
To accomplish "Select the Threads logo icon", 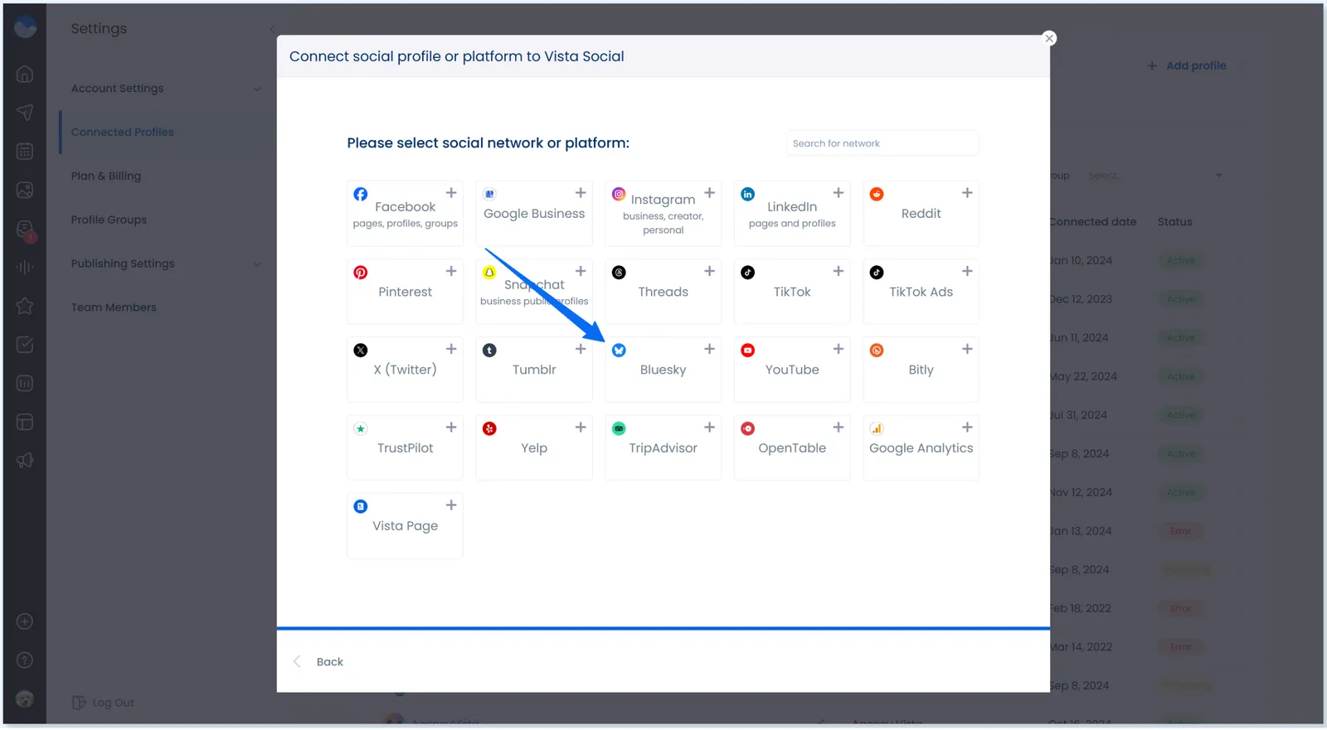I will (619, 273).
